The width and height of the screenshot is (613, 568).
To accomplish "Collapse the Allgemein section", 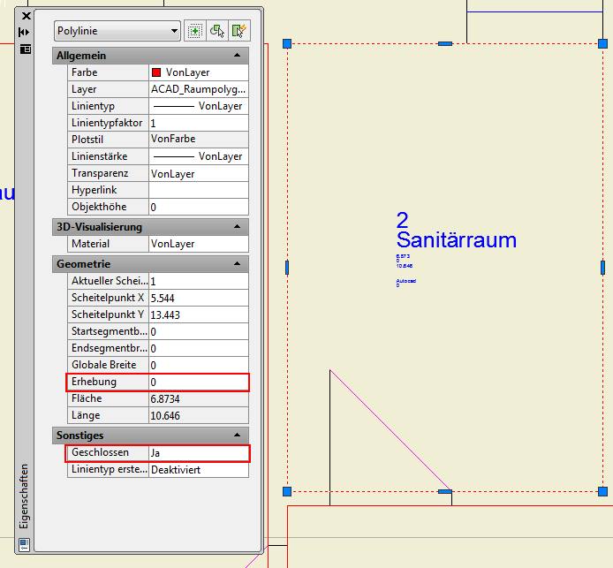I will (237, 56).
